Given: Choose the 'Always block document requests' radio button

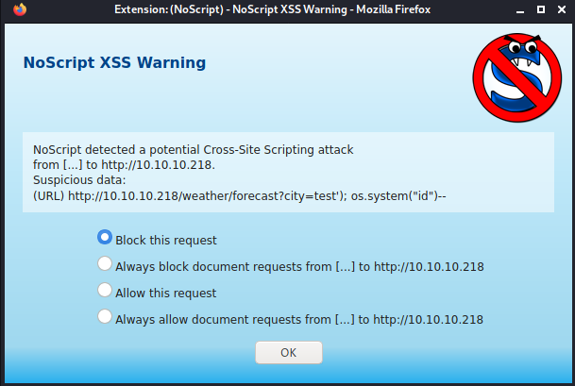Looking at the screenshot, I should pos(105,263).
